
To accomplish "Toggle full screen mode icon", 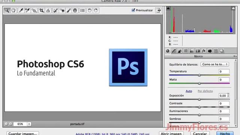I will click(158, 10).
